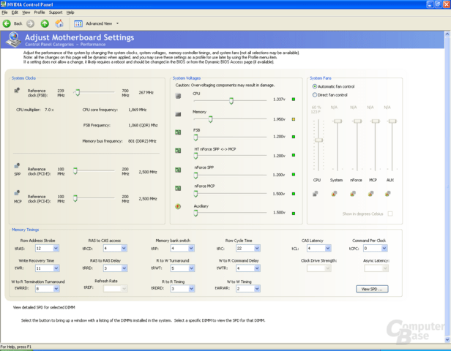Open the tRP memory bank switch dropdown

click(x=191, y=248)
